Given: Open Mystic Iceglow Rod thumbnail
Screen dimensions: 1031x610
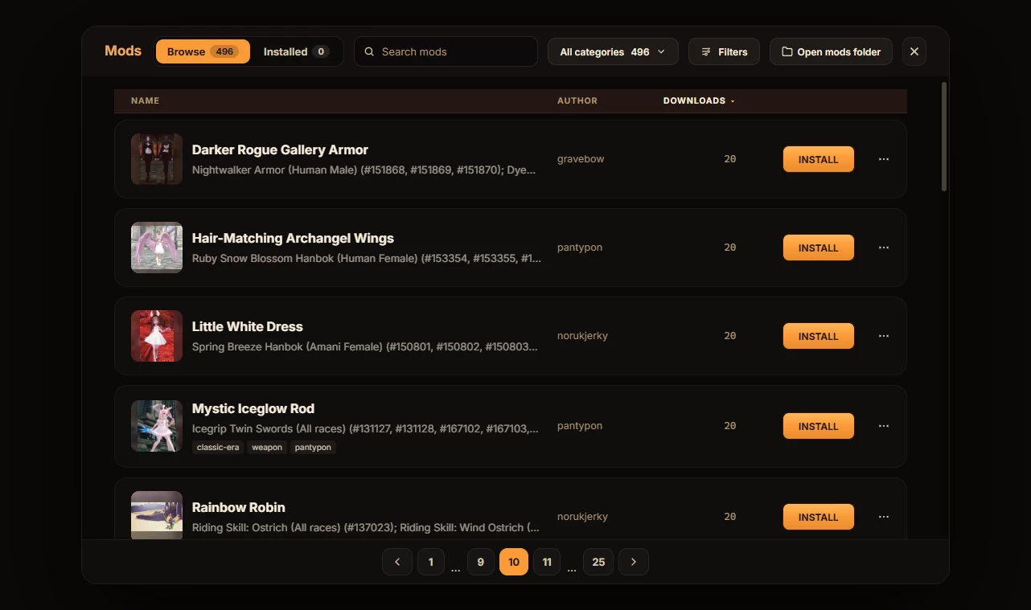Looking at the screenshot, I should 157,426.
